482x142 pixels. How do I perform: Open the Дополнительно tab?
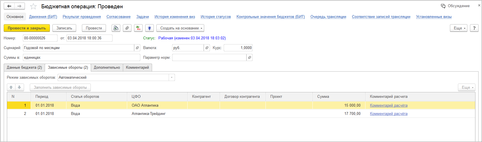[x=107, y=68]
